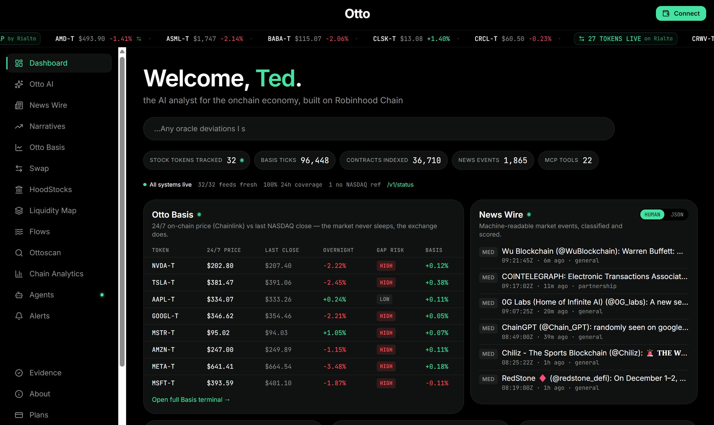Open the Dashboard menu item
714x425 pixels.
pos(59,63)
